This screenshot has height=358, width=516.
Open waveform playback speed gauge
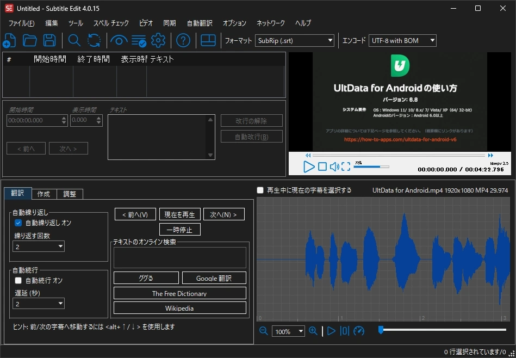(x=359, y=331)
